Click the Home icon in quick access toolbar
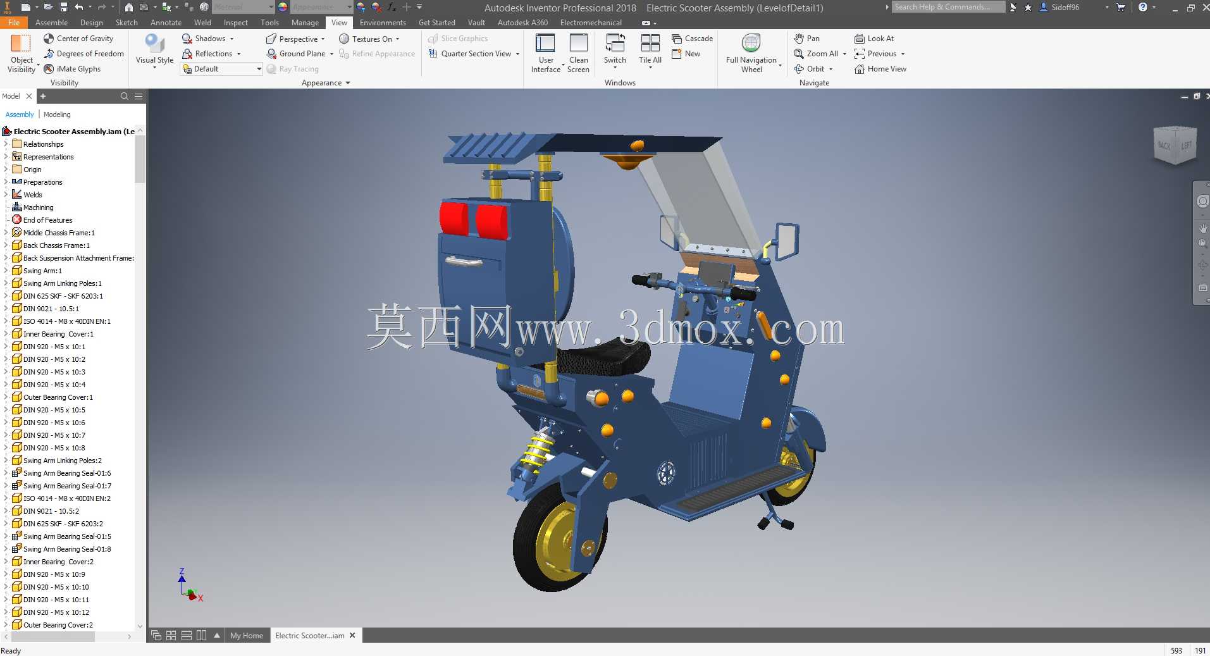Image resolution: width=1210 pixels, height=656 pixels. (x=128, y=7)
